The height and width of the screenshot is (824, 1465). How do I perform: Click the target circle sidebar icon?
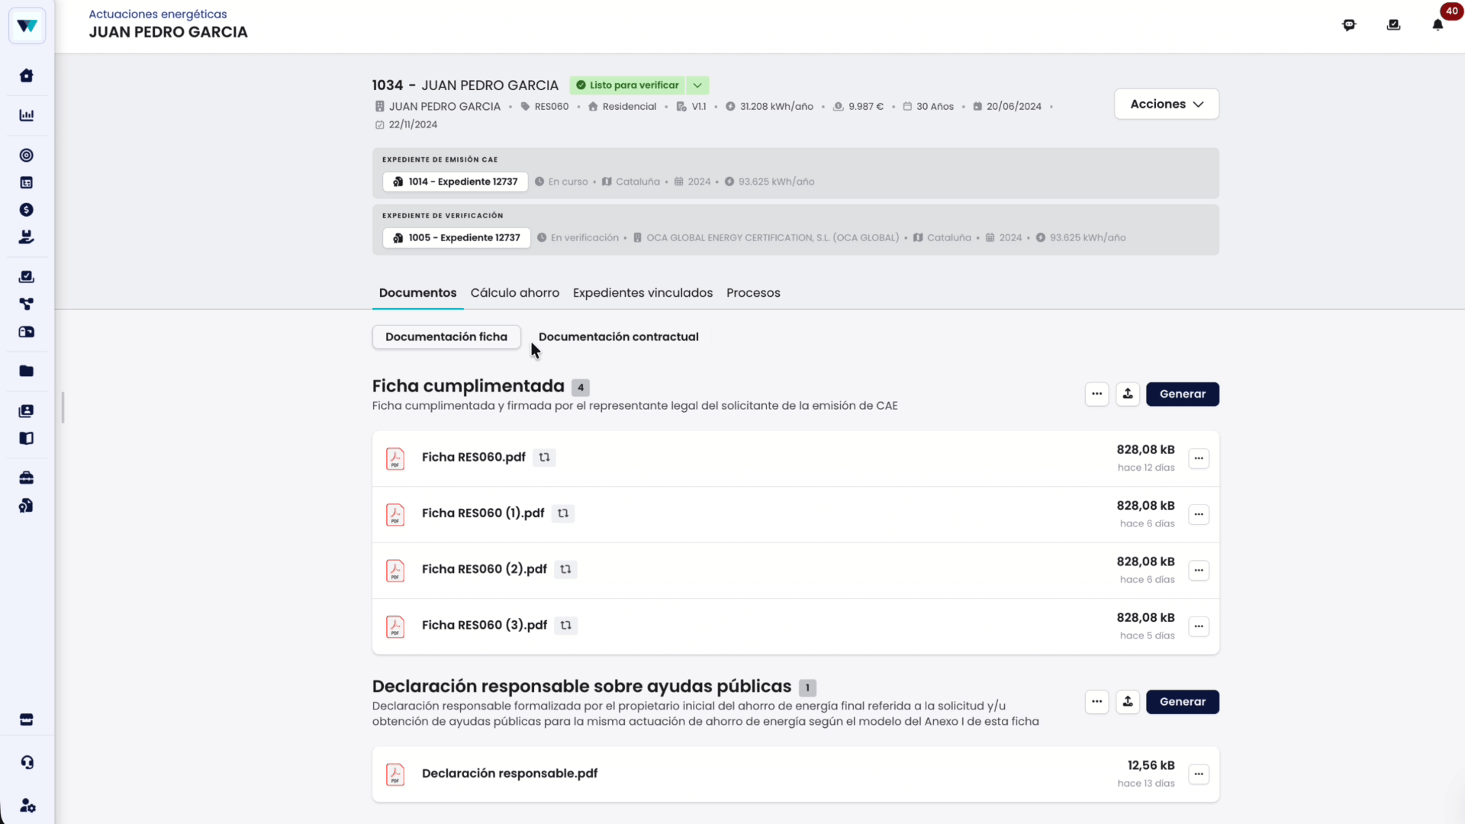click(x=27, y=155)
